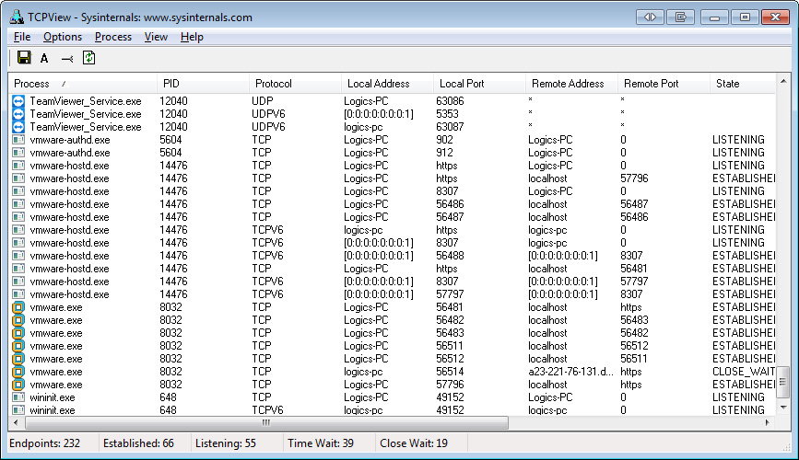Click the Save toolbar icon
Screen dimensions: 799x460
click(24, 57)
